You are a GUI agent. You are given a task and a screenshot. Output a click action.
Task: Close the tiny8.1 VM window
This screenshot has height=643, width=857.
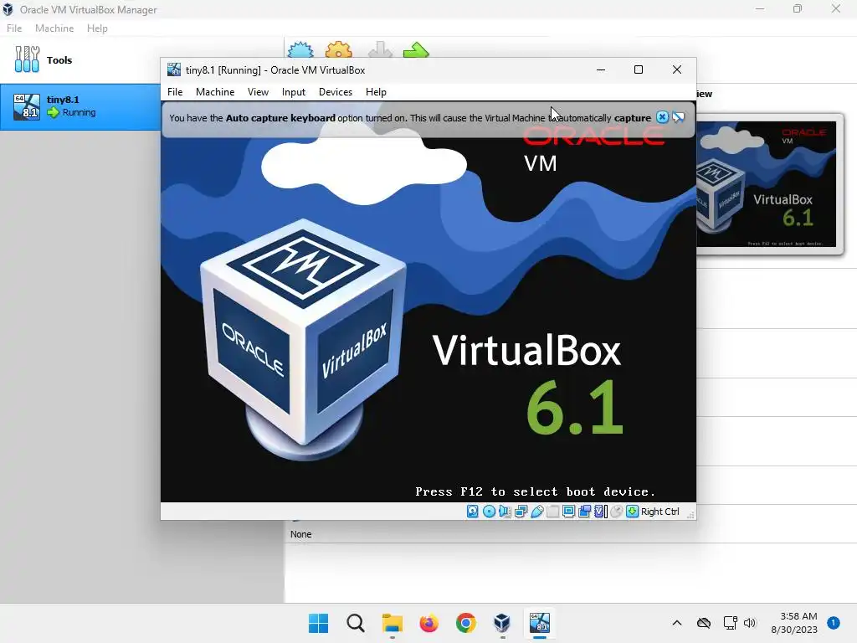[676, 69]
